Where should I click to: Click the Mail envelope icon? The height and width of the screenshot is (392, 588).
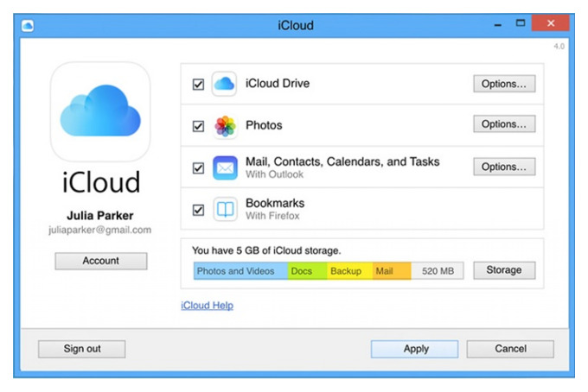pyautogui.click(x=225, y=168)
